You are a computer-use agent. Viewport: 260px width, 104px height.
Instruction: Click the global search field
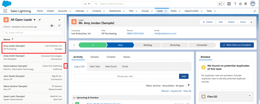point(131,4)
